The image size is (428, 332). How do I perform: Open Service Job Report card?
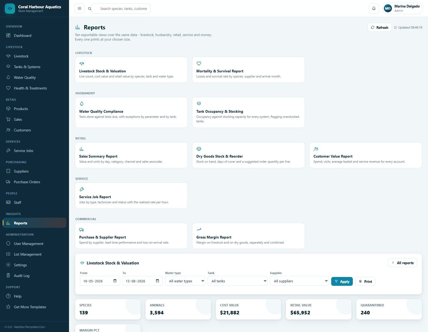coord(131,196)
